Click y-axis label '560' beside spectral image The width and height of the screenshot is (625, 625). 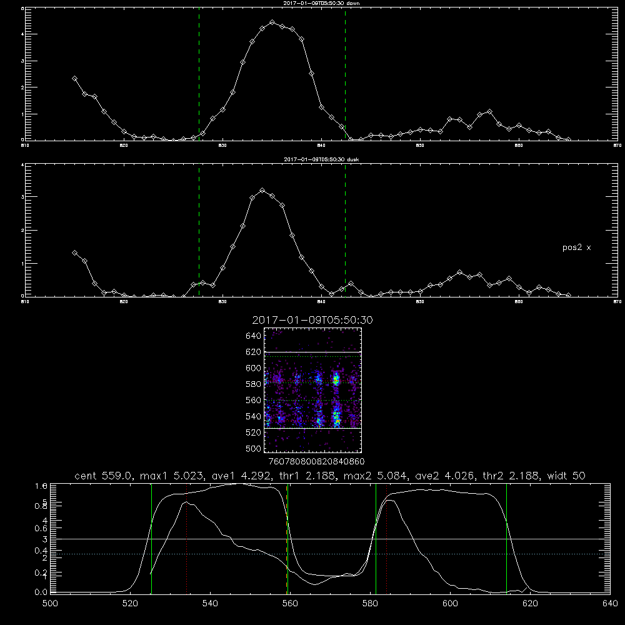[253, 400]
